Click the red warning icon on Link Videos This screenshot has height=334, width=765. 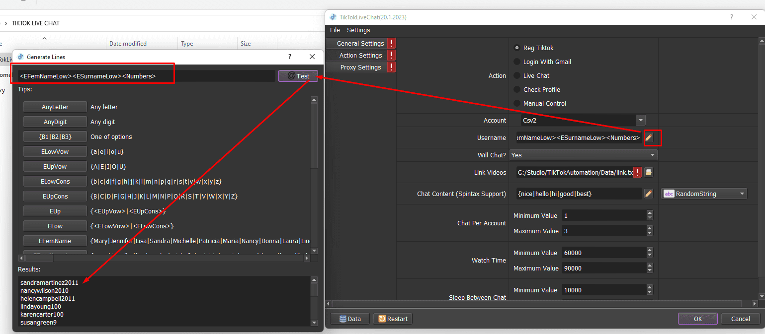click(x=637, y=172)
